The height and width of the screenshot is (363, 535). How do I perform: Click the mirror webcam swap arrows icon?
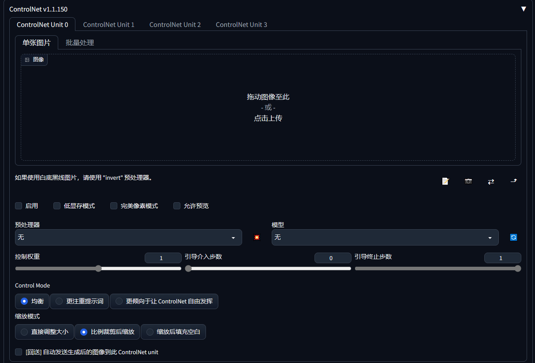pyautogui.click(x=491, y=181)
